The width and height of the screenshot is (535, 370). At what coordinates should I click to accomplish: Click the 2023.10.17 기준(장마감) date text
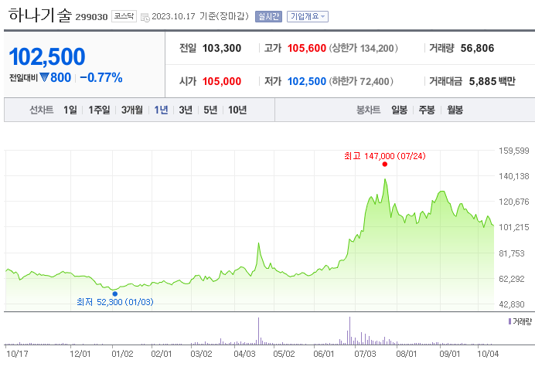(200, 16)
